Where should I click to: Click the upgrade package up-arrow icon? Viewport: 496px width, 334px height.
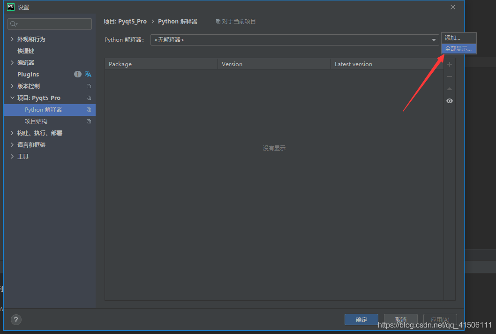click(x=450, y=89)
